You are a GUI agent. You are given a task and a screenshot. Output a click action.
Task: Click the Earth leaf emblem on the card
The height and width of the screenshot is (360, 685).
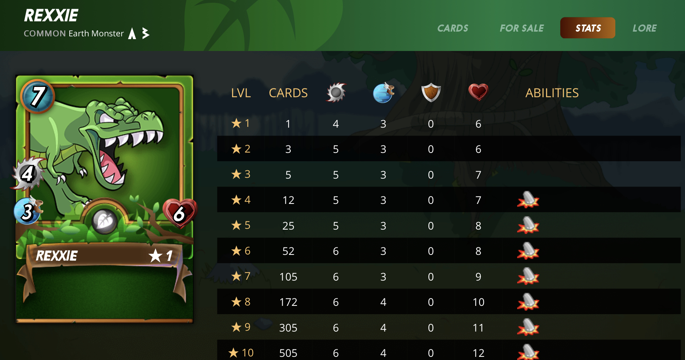[105, 221]
